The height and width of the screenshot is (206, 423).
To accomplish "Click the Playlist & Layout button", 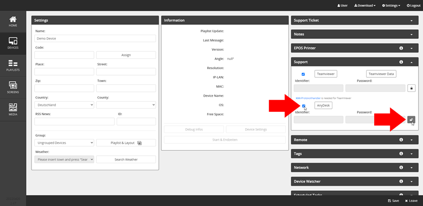I will [x=126, y=143].
